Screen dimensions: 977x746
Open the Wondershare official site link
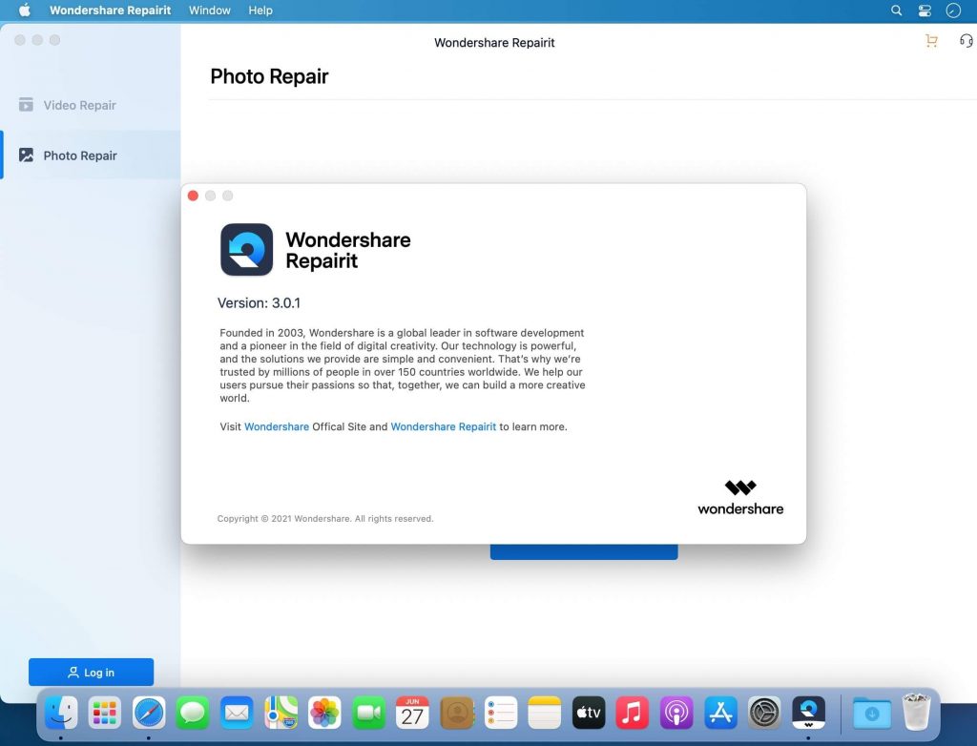(276, 426)
